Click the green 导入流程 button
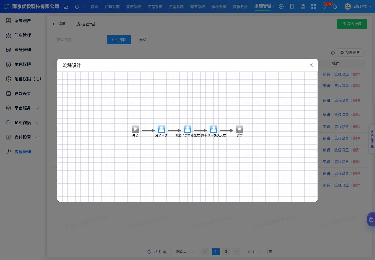 (352, 24)
